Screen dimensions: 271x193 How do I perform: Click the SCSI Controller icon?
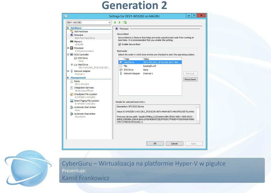[x=72, y=54]
